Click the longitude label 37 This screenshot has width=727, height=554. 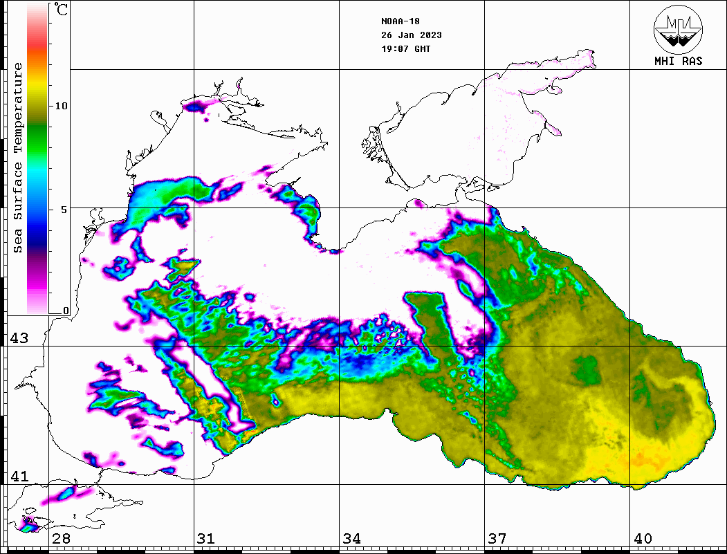[497, 539]
